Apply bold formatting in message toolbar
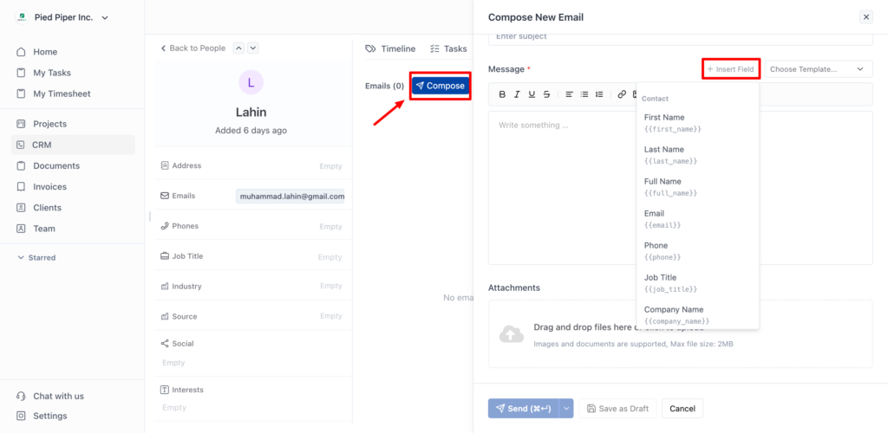Viewport: 888px width, 433px height. (502, 94)
